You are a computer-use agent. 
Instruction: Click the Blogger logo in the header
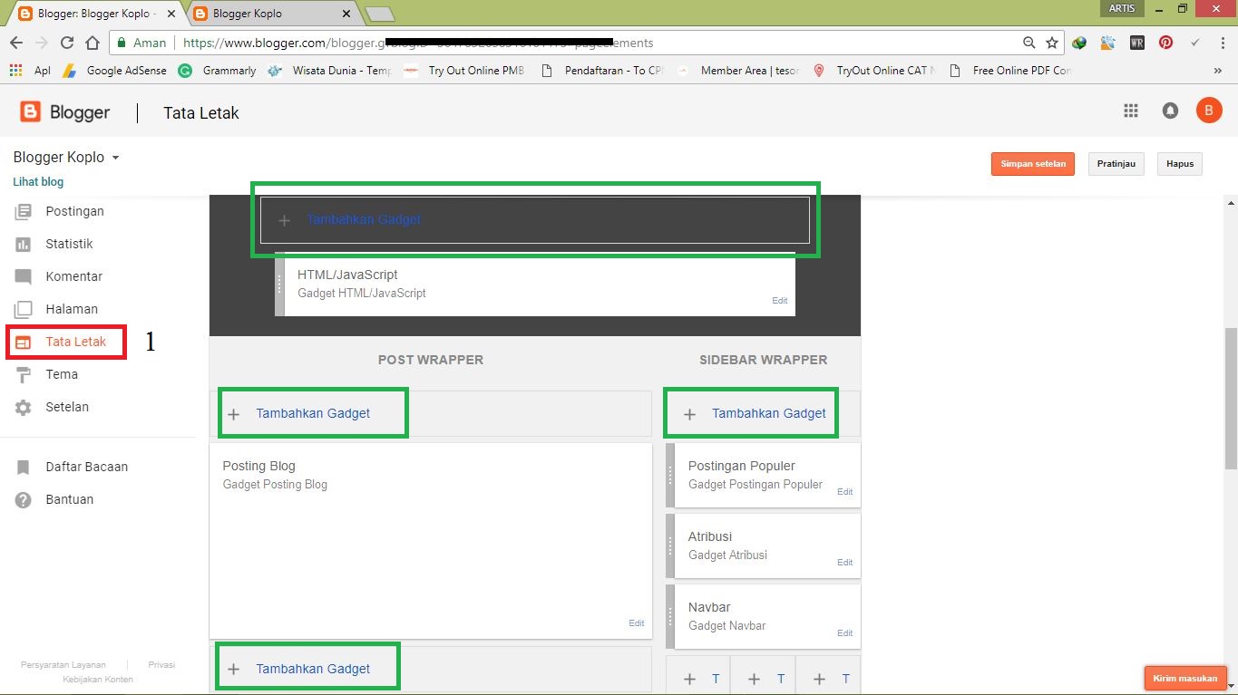tap(65, 112)
